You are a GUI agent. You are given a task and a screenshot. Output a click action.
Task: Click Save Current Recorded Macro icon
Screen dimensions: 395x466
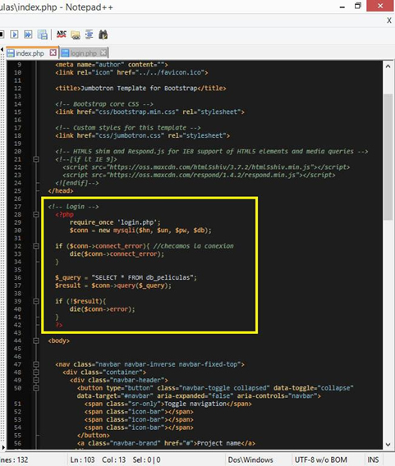43,34
